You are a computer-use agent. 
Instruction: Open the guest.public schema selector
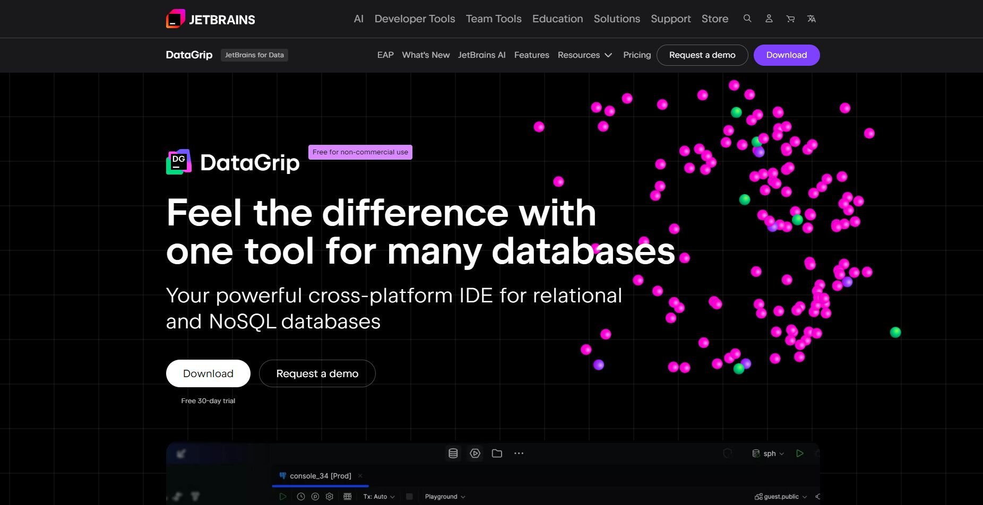[780, 497]
